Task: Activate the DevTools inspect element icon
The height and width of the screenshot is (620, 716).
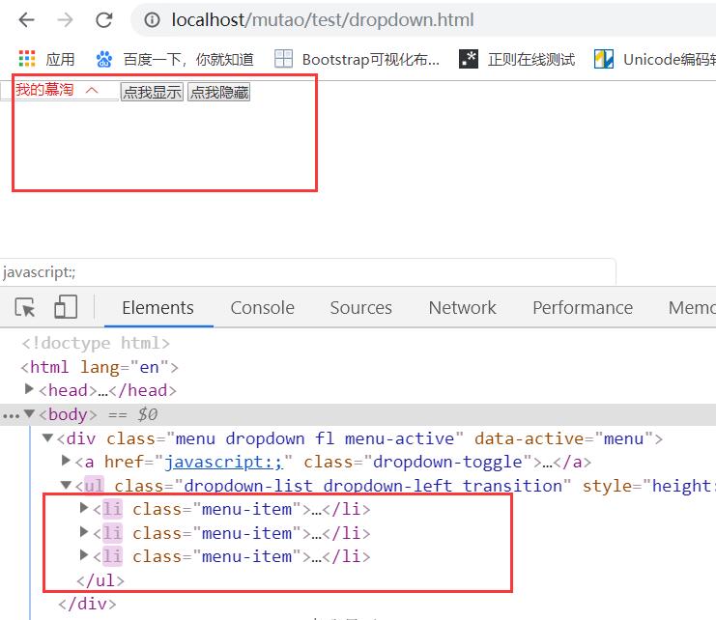Action: [25, 307]
